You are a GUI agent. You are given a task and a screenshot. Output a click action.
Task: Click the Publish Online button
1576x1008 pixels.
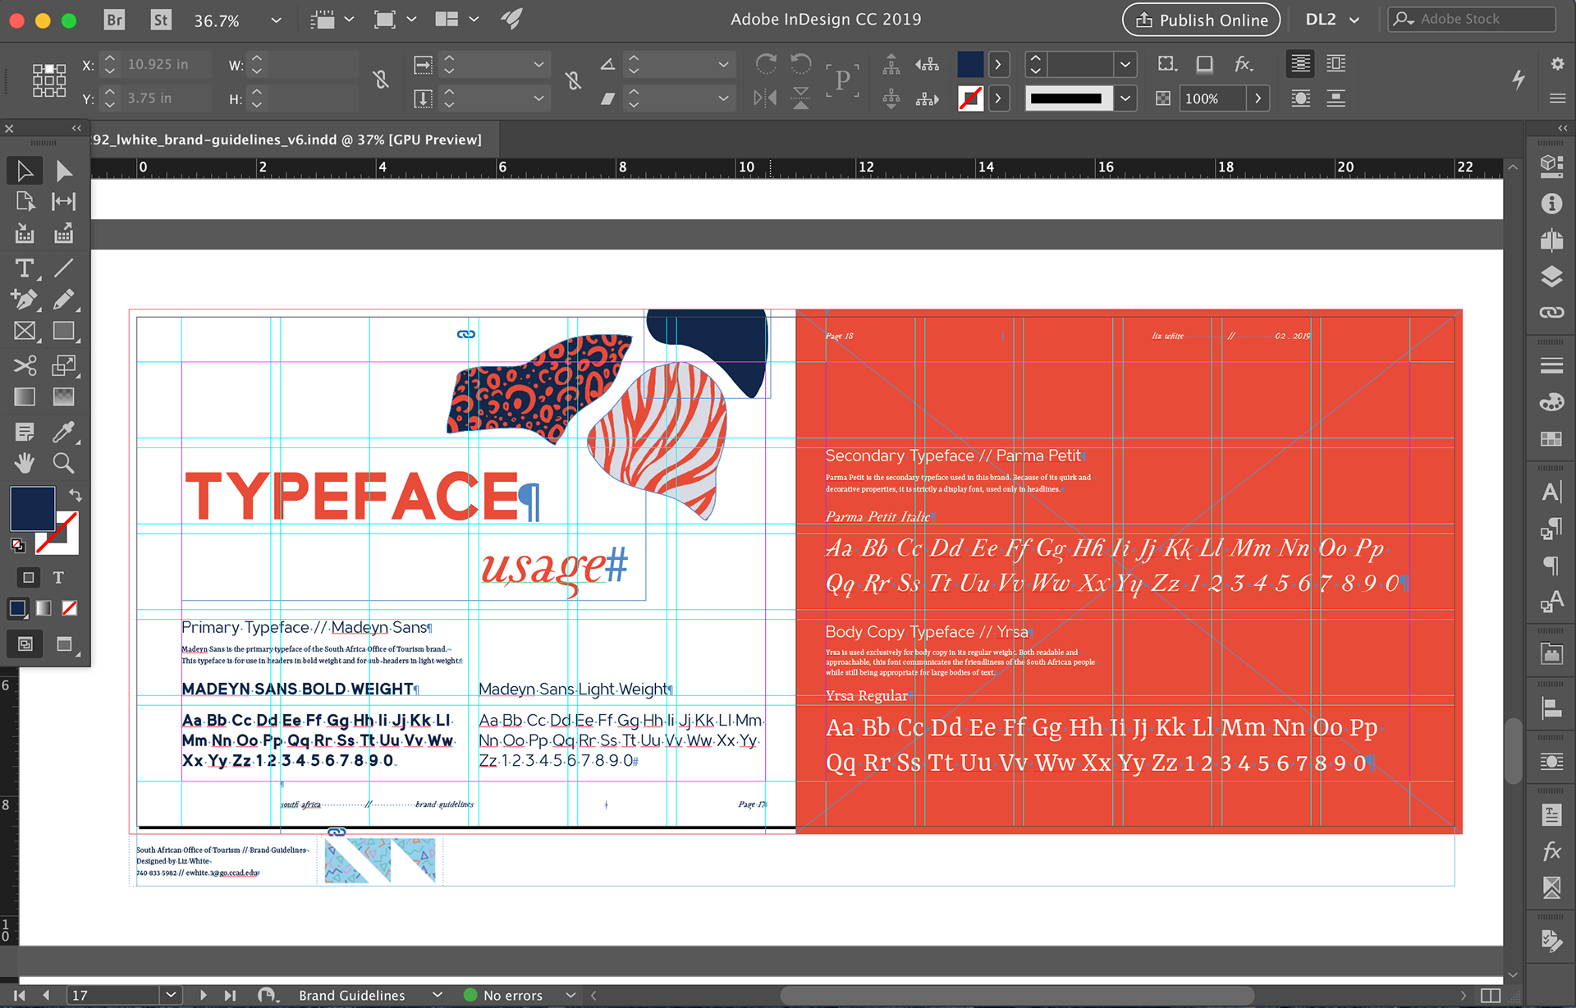pyautogui.click(x=1201, y=20)
